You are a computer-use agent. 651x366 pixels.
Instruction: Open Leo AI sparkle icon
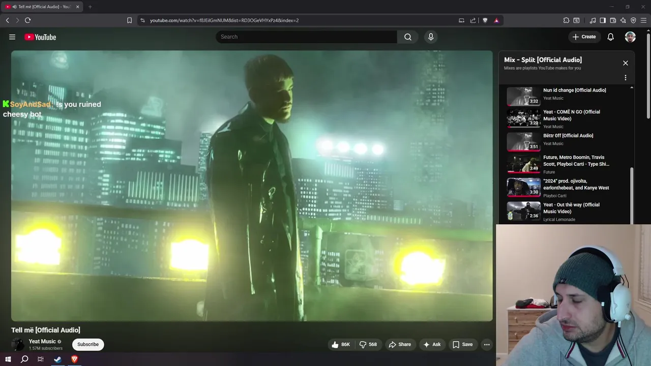point(623,20)
